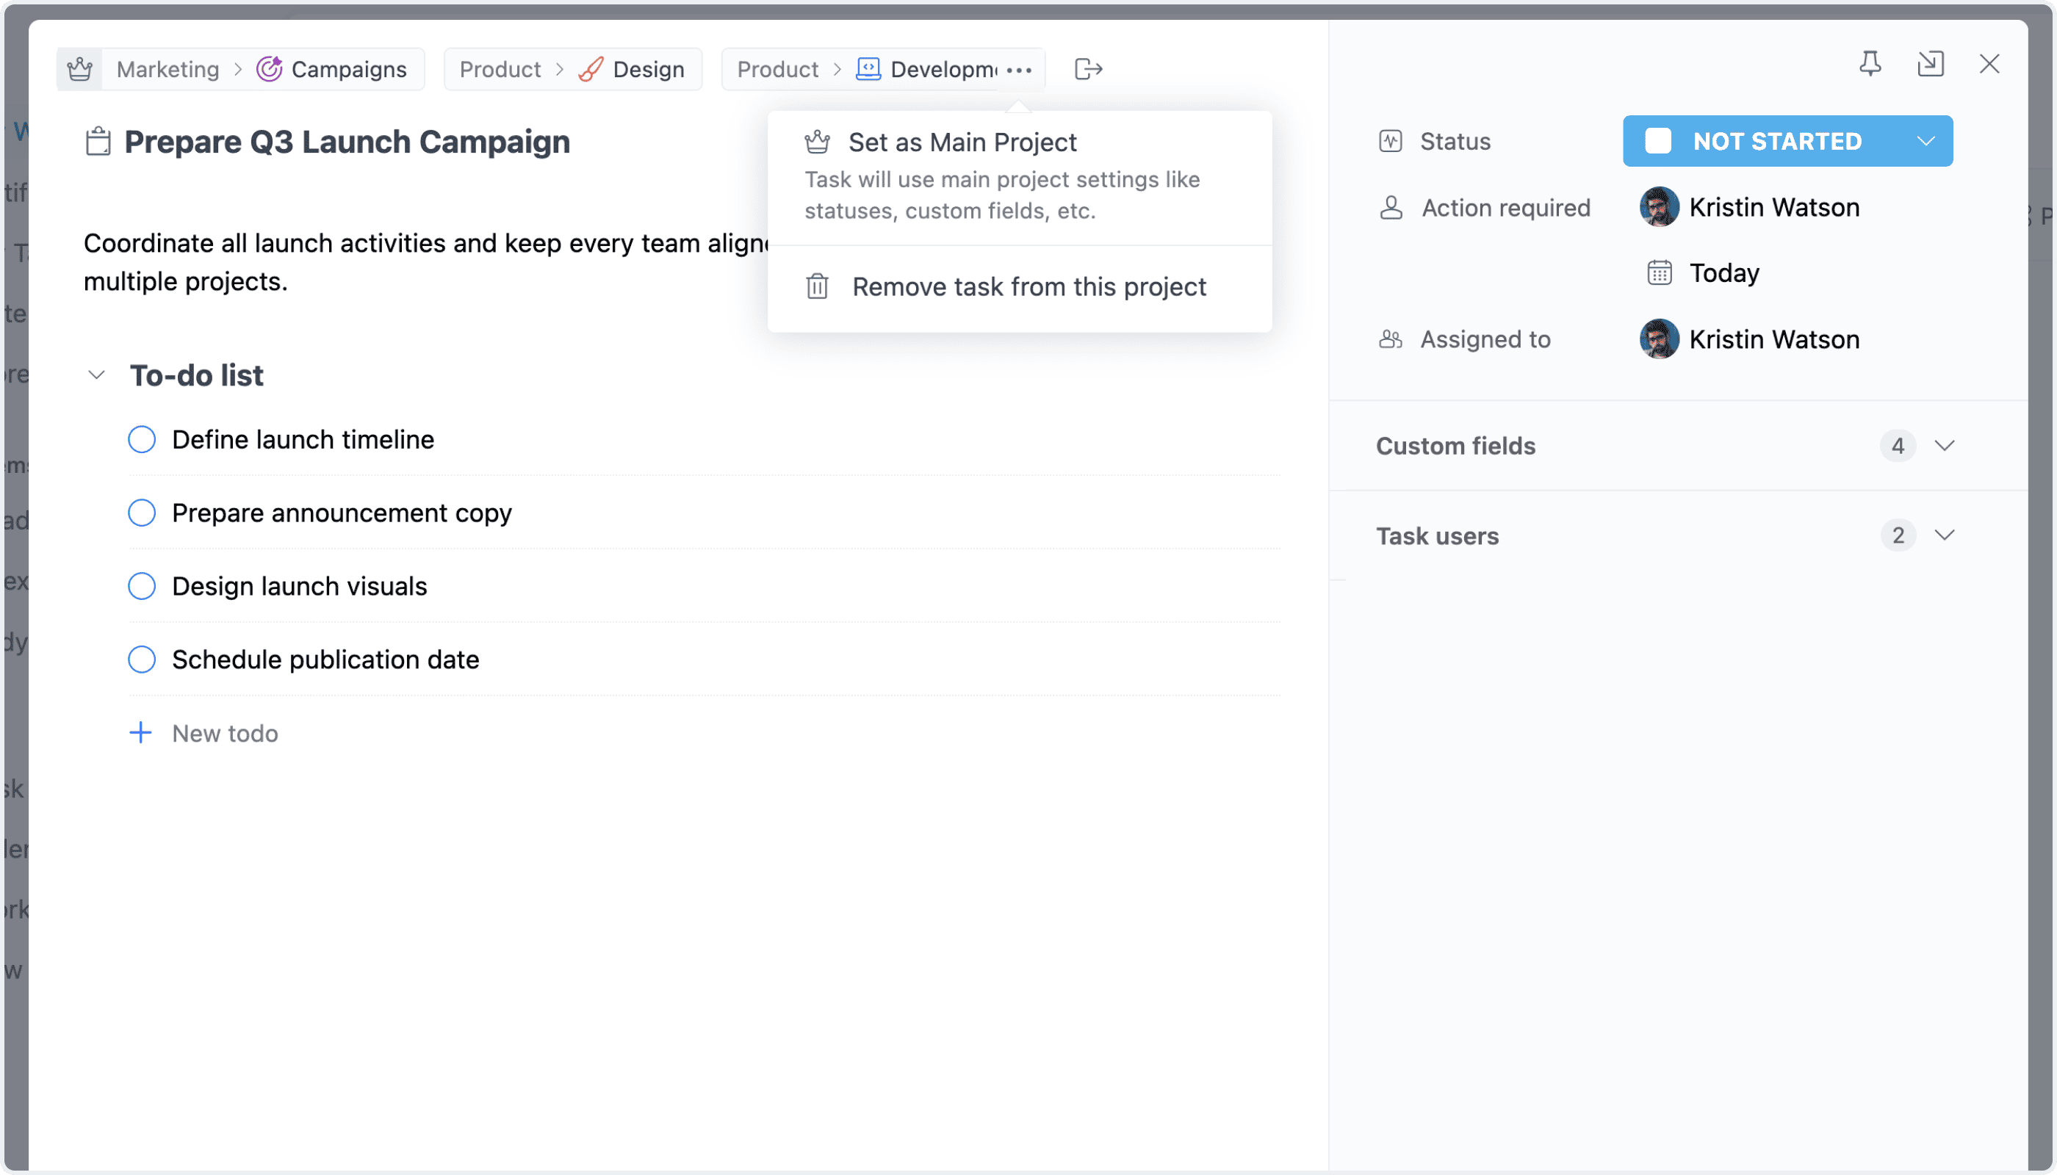2057x1175 pixels.
Task: Click the Marketing breadcrumb
Action: coord(167,70)
